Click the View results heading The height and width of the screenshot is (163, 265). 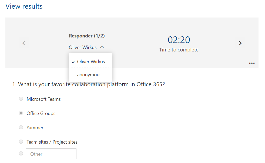pos(24,6)
